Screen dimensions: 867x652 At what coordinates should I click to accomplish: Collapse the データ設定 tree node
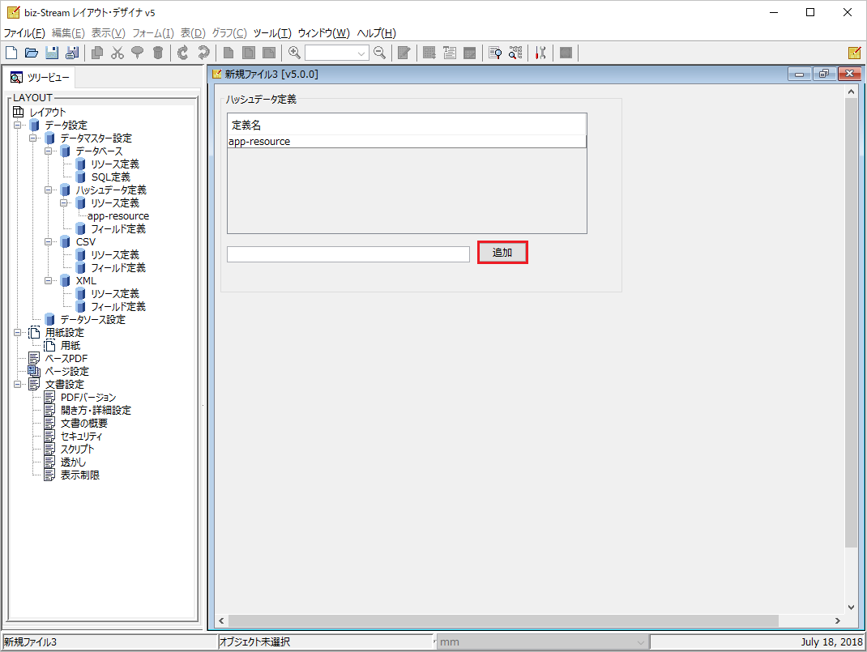(18, 126)
